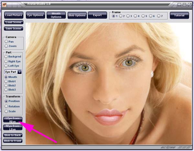
Task: Open Eye Options
Action: (35, 15)
